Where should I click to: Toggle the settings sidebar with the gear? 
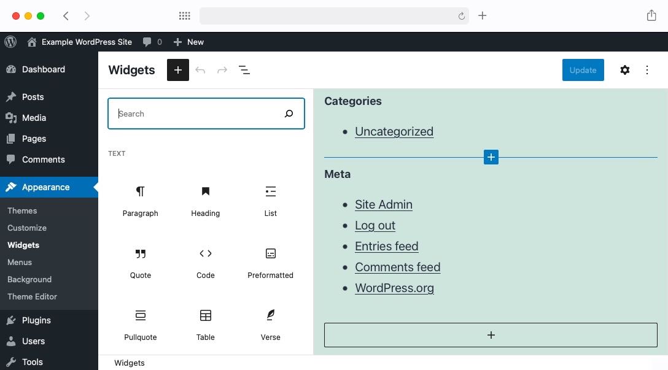(x=624, y=70)
